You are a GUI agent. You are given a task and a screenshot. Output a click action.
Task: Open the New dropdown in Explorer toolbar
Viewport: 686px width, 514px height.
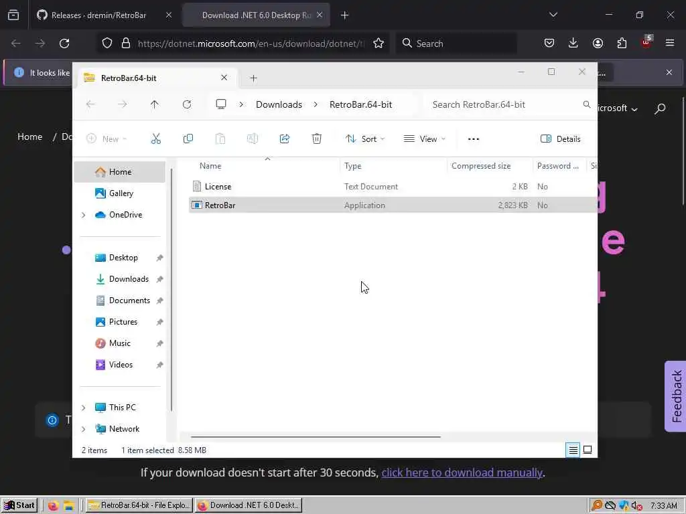[x=107, y=139]
